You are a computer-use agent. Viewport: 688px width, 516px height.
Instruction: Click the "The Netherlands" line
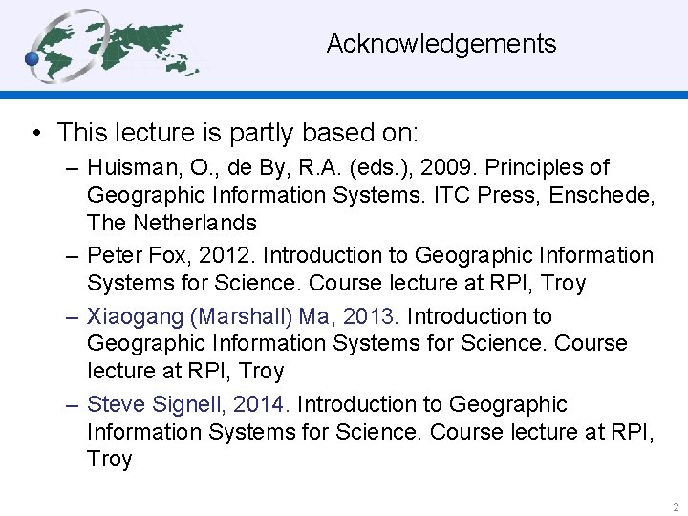pyautogui.click(x=172, y=223)
